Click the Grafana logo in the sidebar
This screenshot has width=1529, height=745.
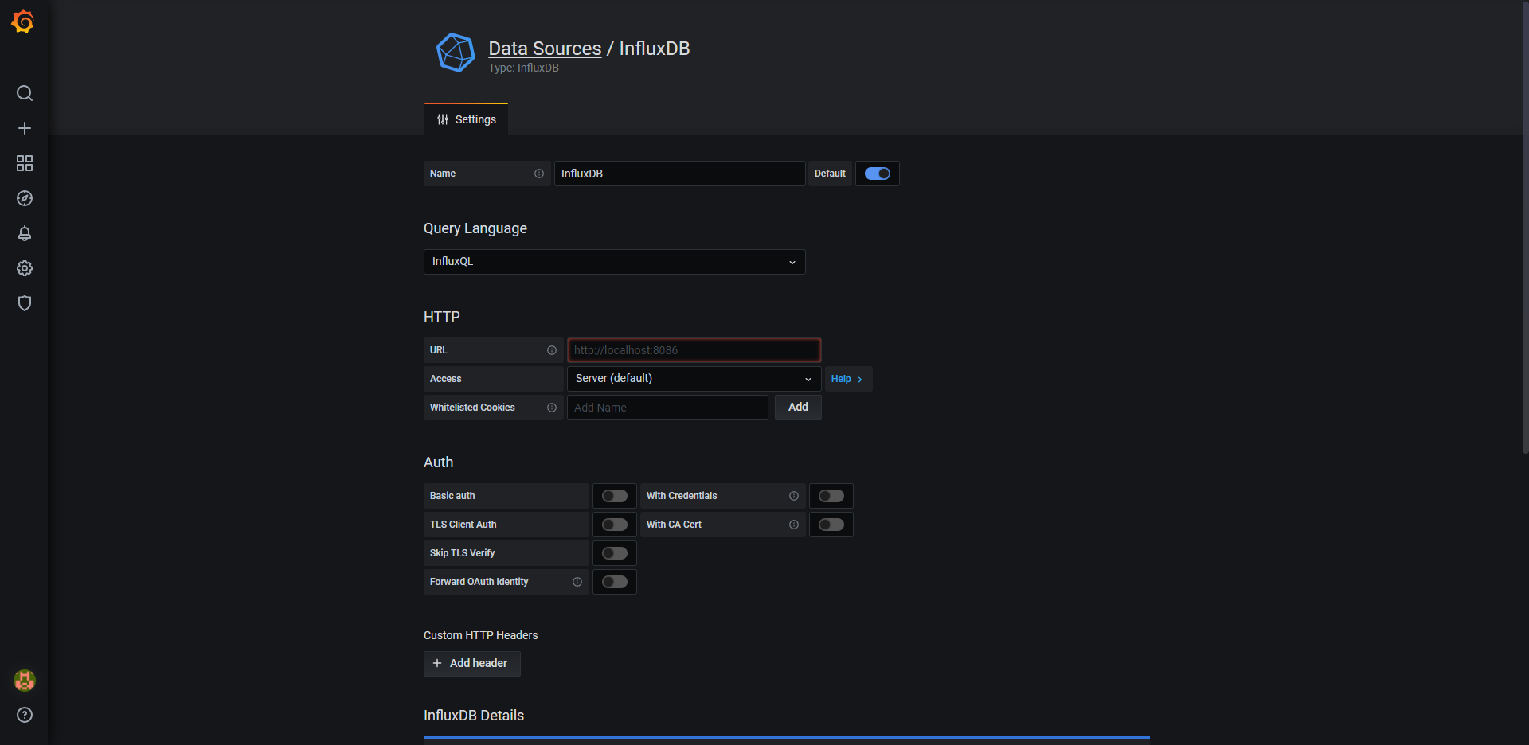22,21
